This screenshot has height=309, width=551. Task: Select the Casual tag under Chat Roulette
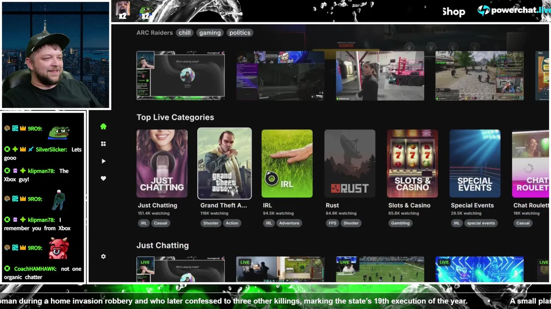[523, 223]
